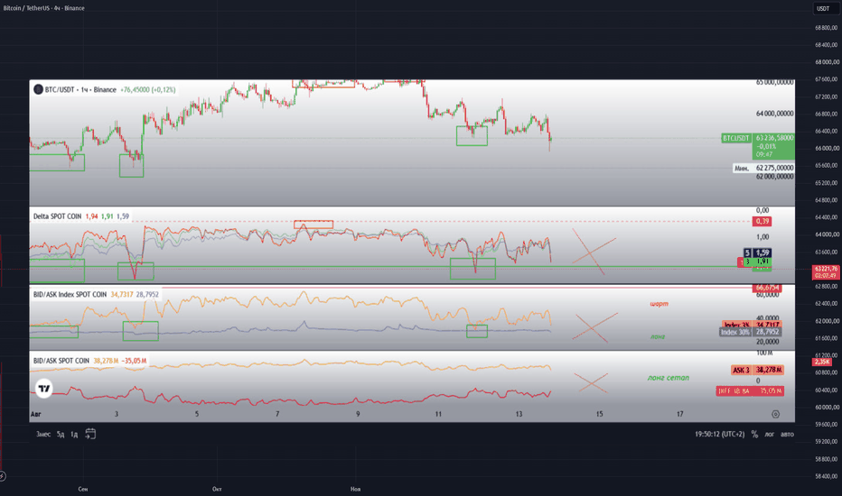
Task: Open timezone menu at 19:50:12 (UTC+2)
Action: 719,435
